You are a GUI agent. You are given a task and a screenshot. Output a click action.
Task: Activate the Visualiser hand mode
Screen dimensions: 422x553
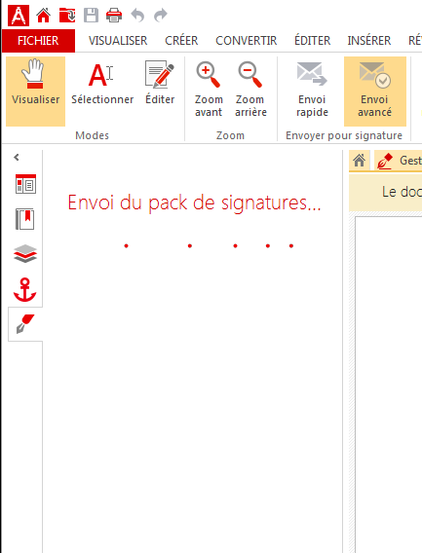pyautogui.click(x=36, y=91)
